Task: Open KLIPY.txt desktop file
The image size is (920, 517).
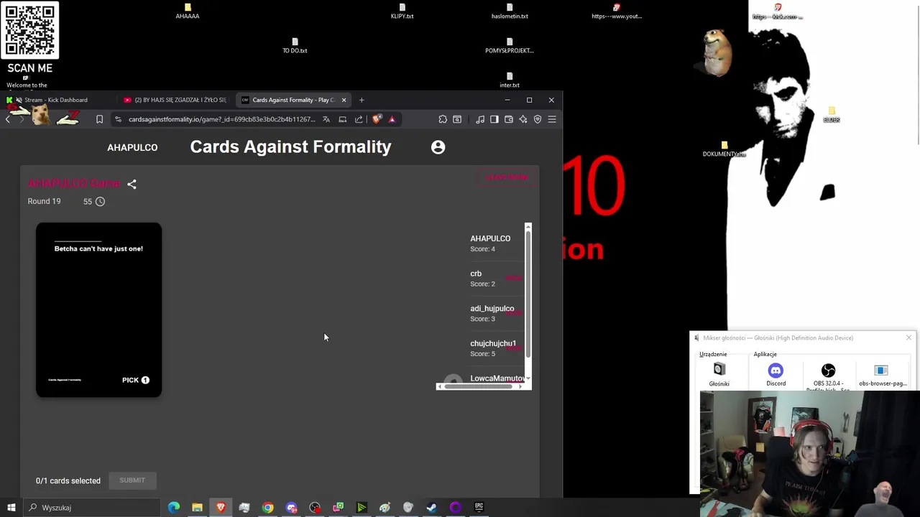Action: click(402, 11)
